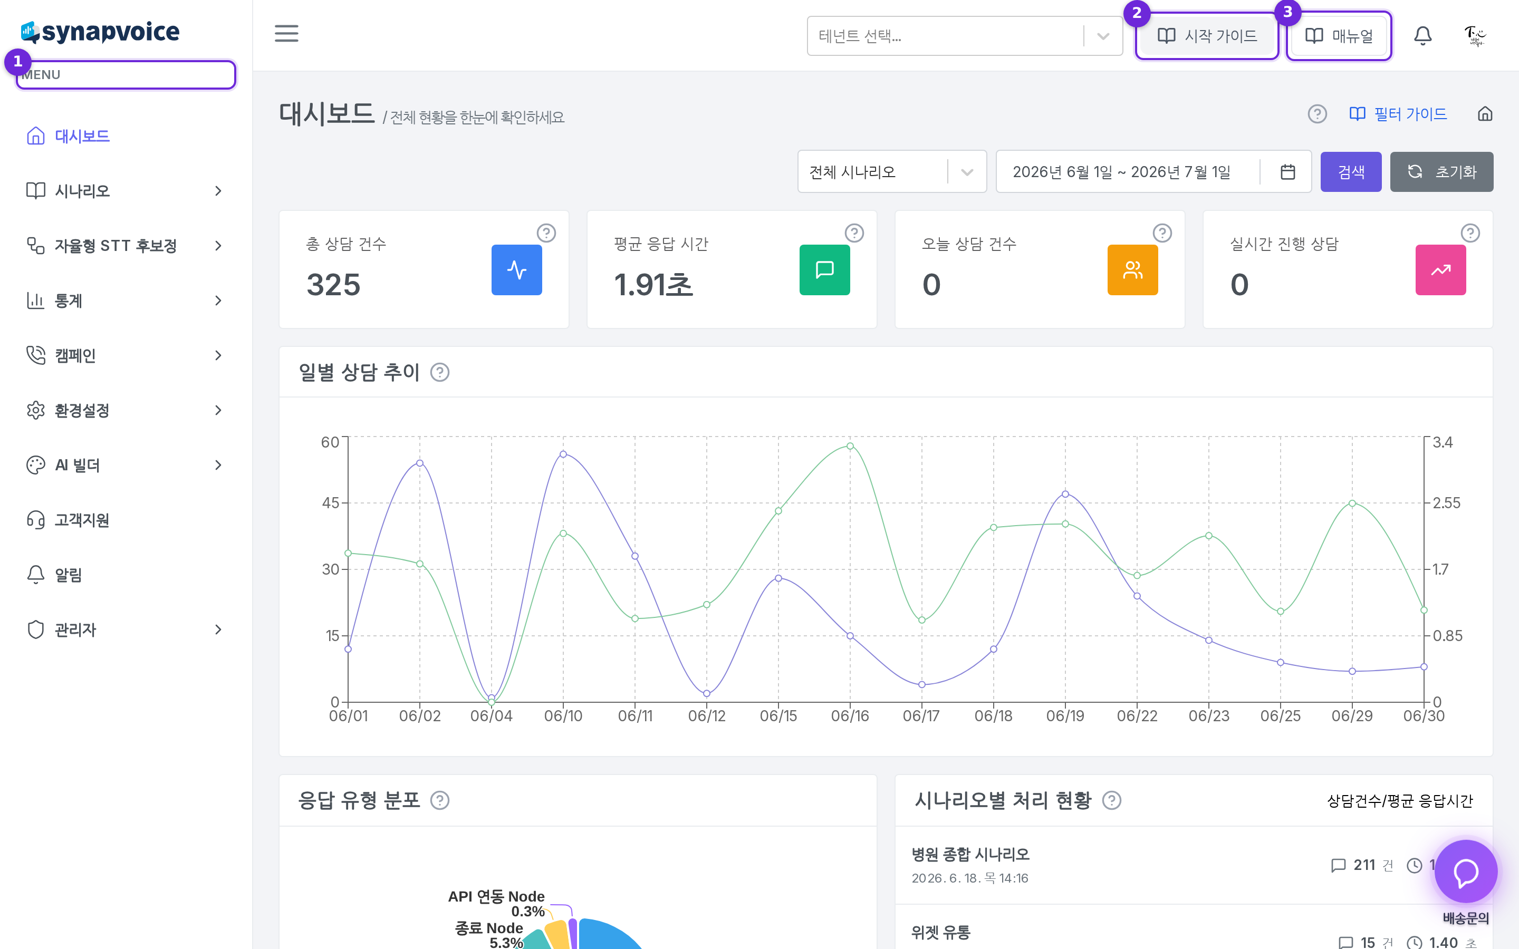Open the 테넌트 선택 dropdown
The height and width of the screenshot is (949, 1519).
click(965, 36)
